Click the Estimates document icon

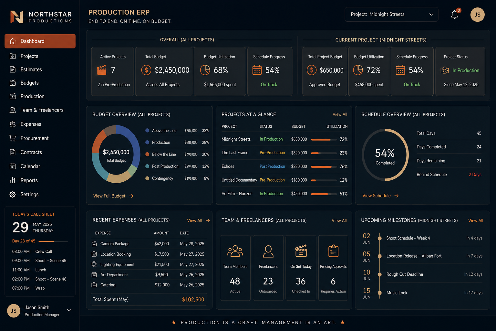click(x=13, y=69)
